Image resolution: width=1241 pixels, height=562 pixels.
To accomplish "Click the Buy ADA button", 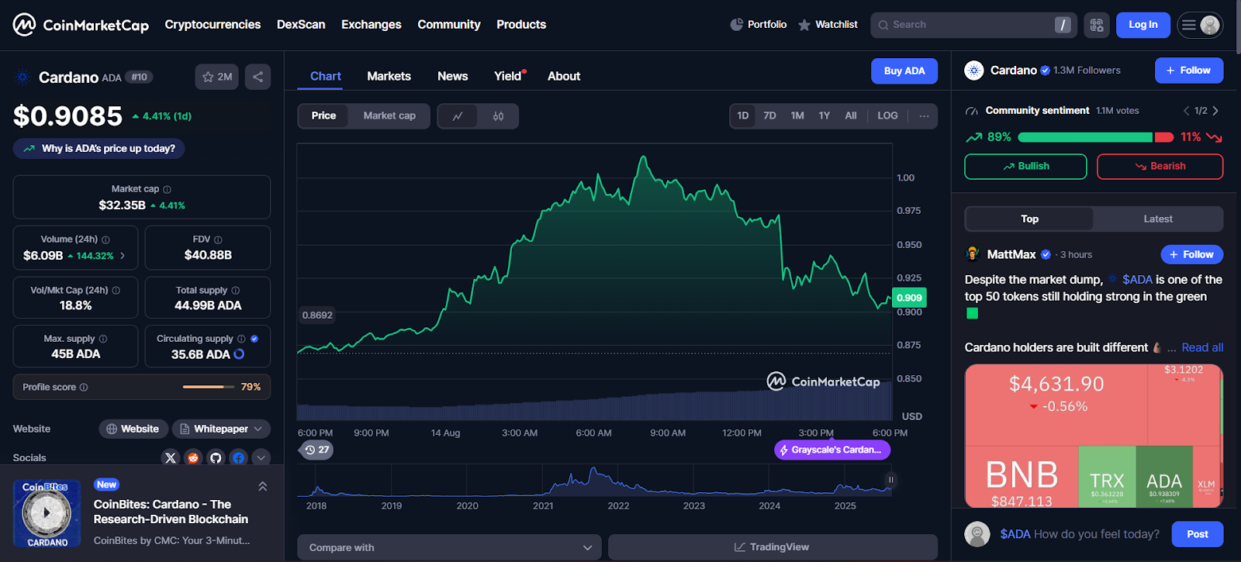I will tap(904, 71).
